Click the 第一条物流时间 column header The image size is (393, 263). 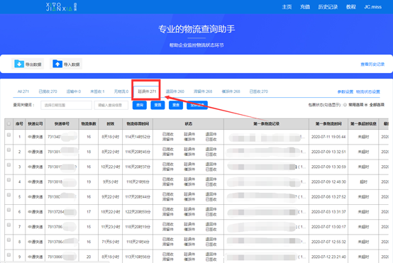point(328,124)
